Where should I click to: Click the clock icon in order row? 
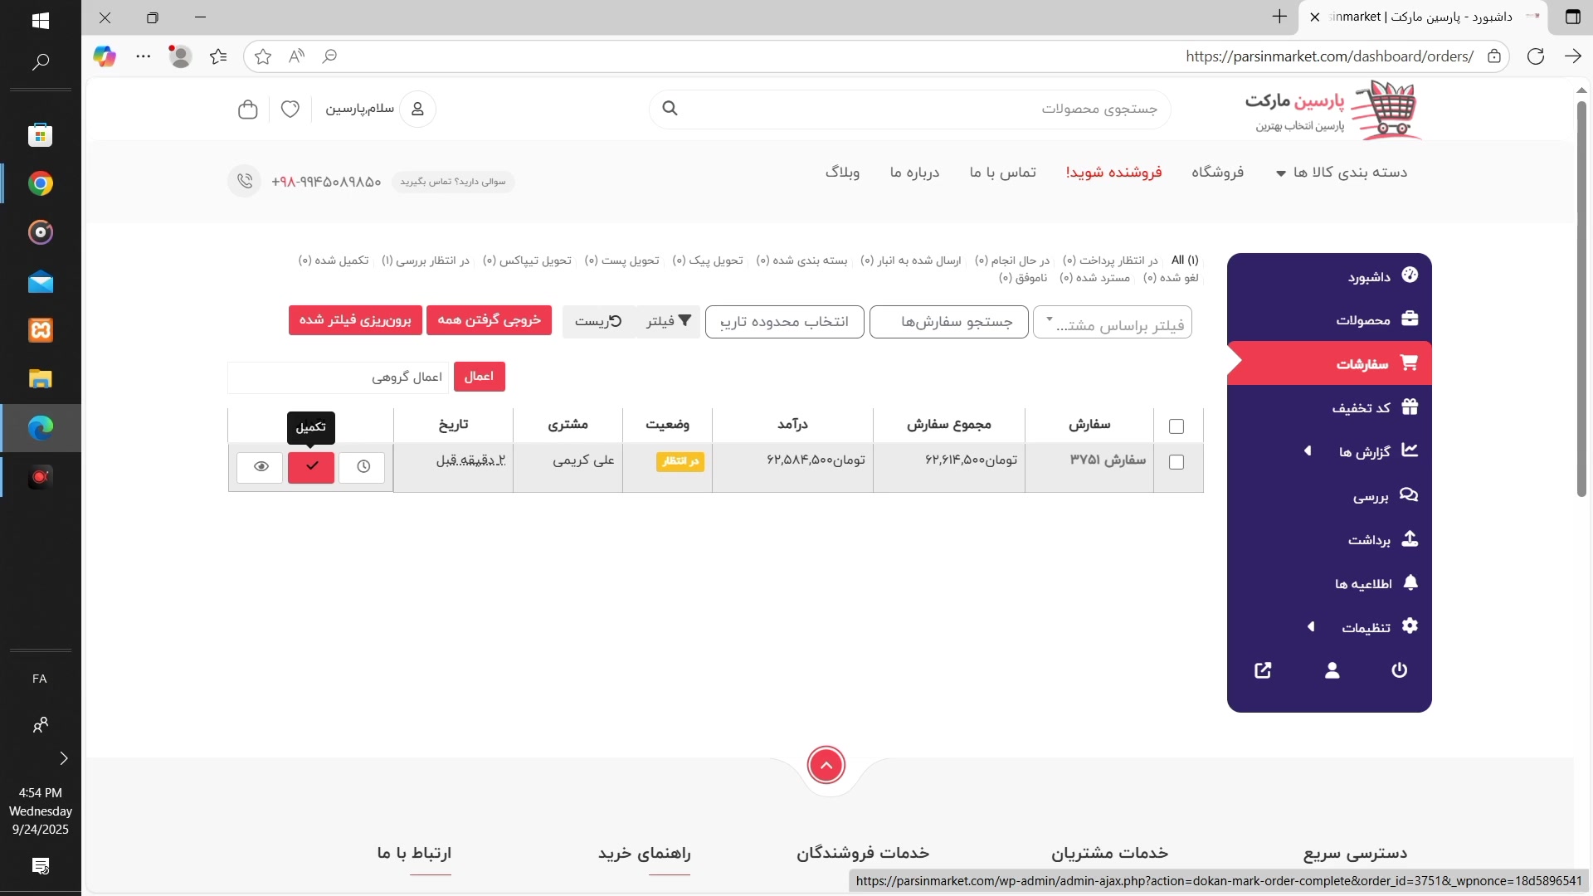(x=363, y=467)
